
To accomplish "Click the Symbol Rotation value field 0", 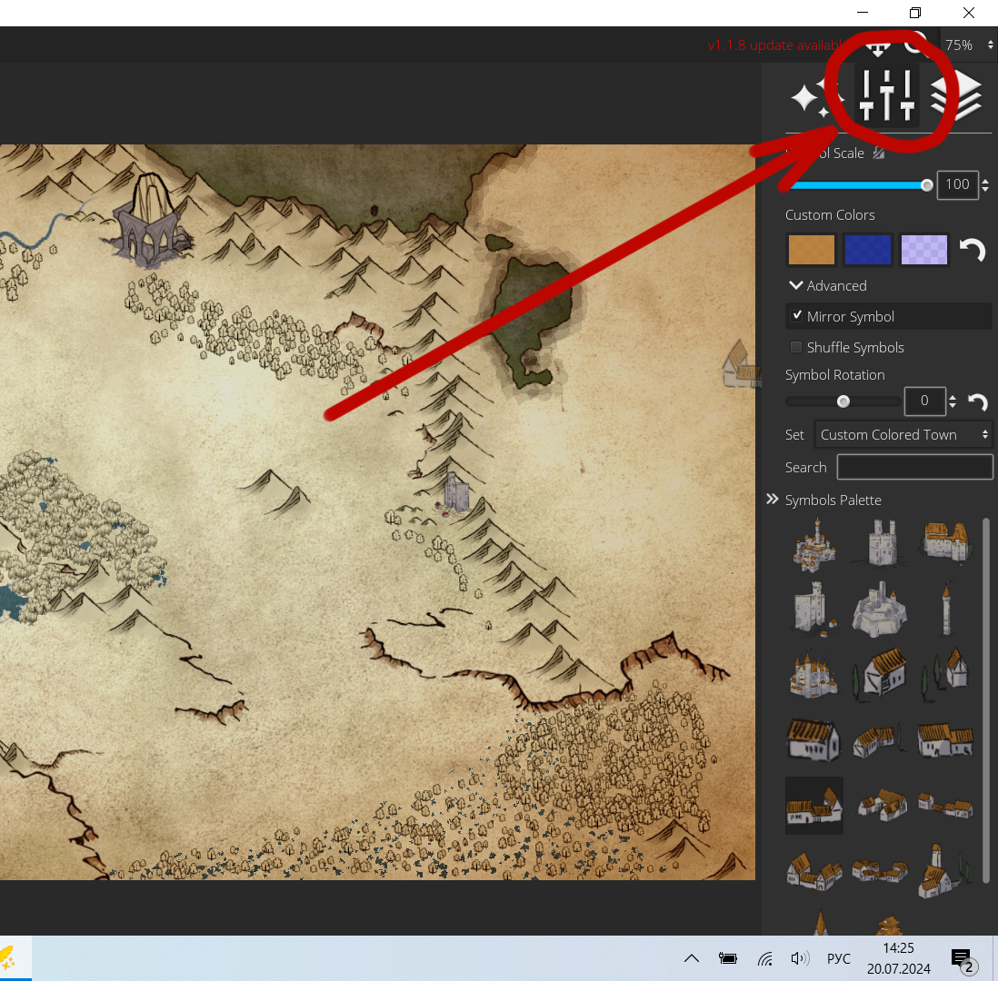I will pyautogui.click(x=924, y=401).
